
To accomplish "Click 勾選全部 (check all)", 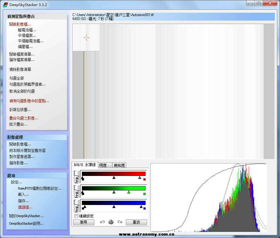I will (x=16, y=78).
